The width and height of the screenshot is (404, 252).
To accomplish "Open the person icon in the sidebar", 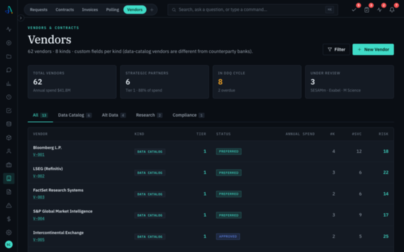I will click(x=9, y=151).
